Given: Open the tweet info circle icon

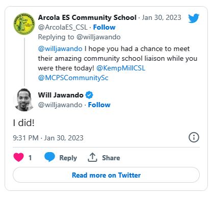Looking at the screenshot, I should [194, 137].
